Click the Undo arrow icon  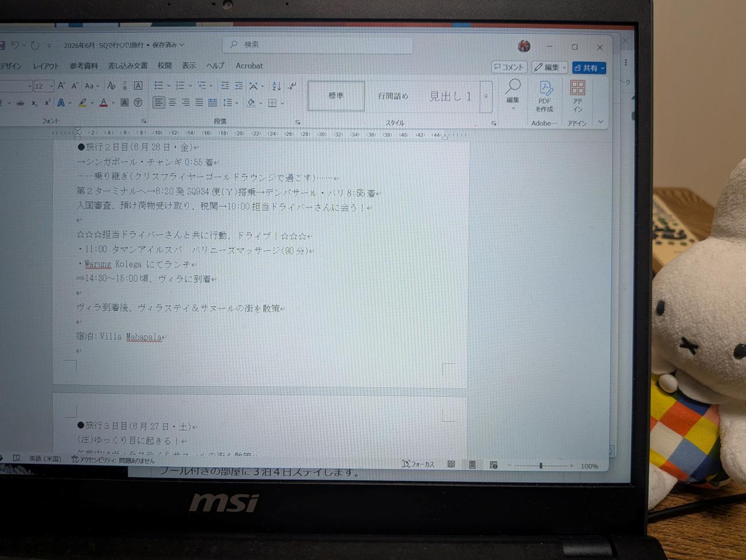[x=16, y=45]
